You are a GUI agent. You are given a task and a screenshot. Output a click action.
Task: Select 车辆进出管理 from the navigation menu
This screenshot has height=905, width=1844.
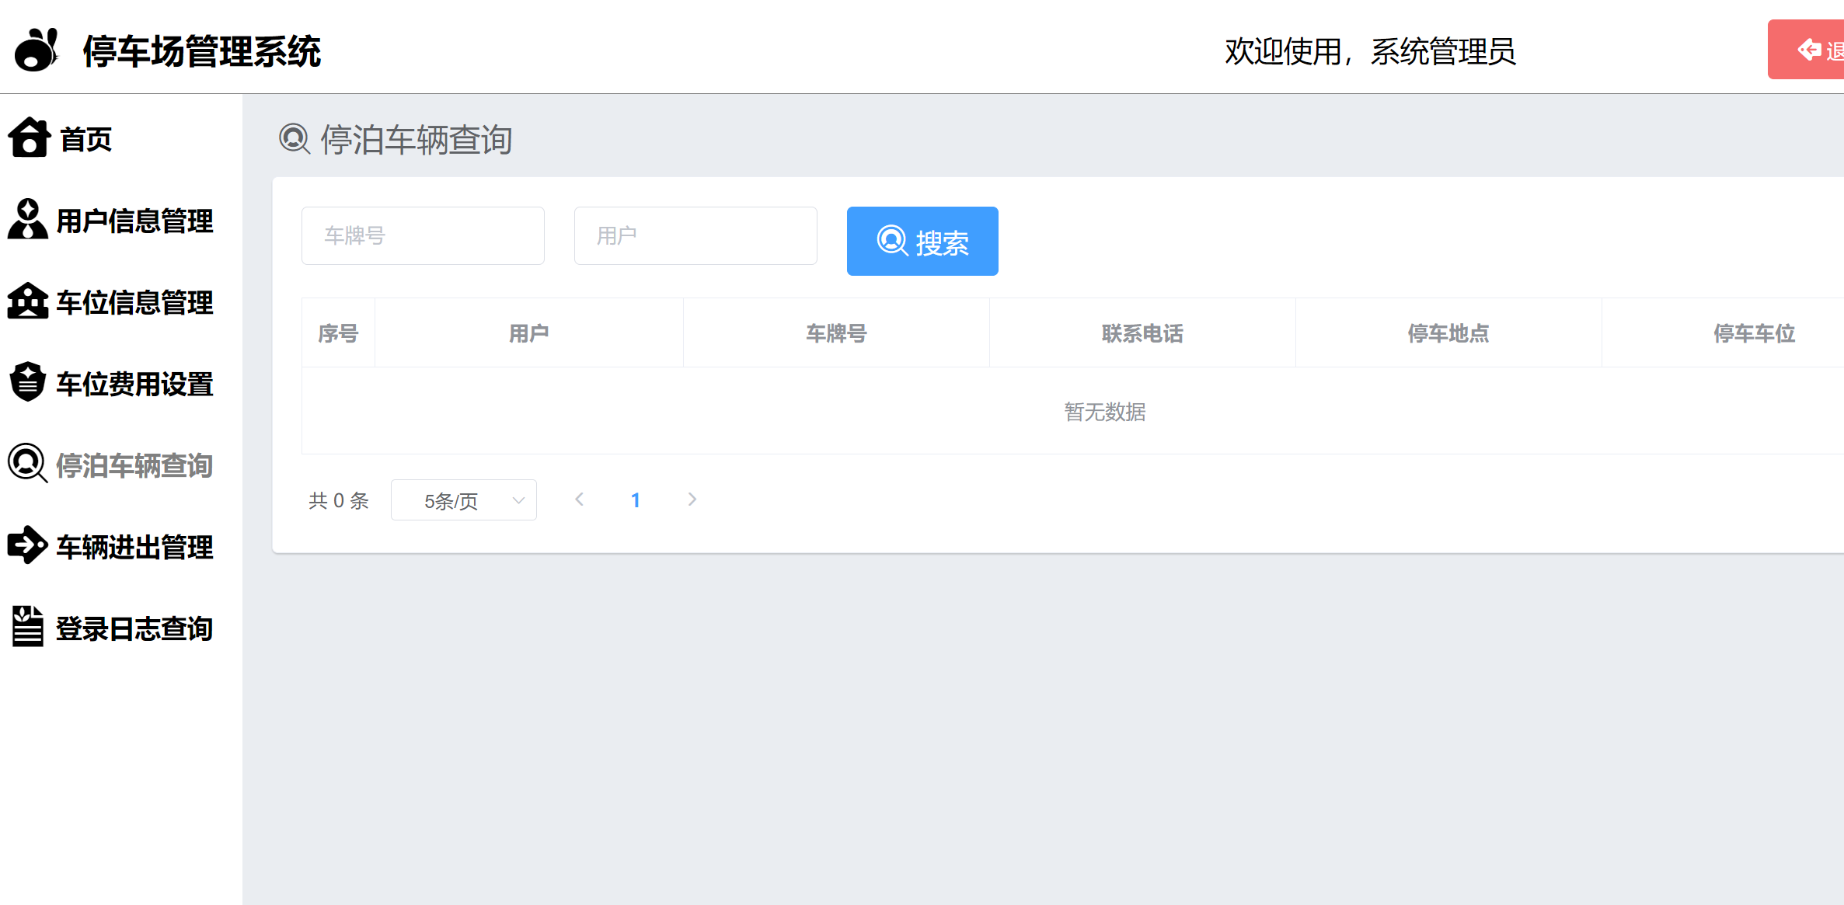(134, 546)
